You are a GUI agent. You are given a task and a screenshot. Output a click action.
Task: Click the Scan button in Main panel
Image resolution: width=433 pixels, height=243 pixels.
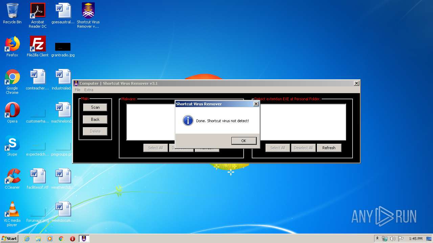[x=95, y=107]
